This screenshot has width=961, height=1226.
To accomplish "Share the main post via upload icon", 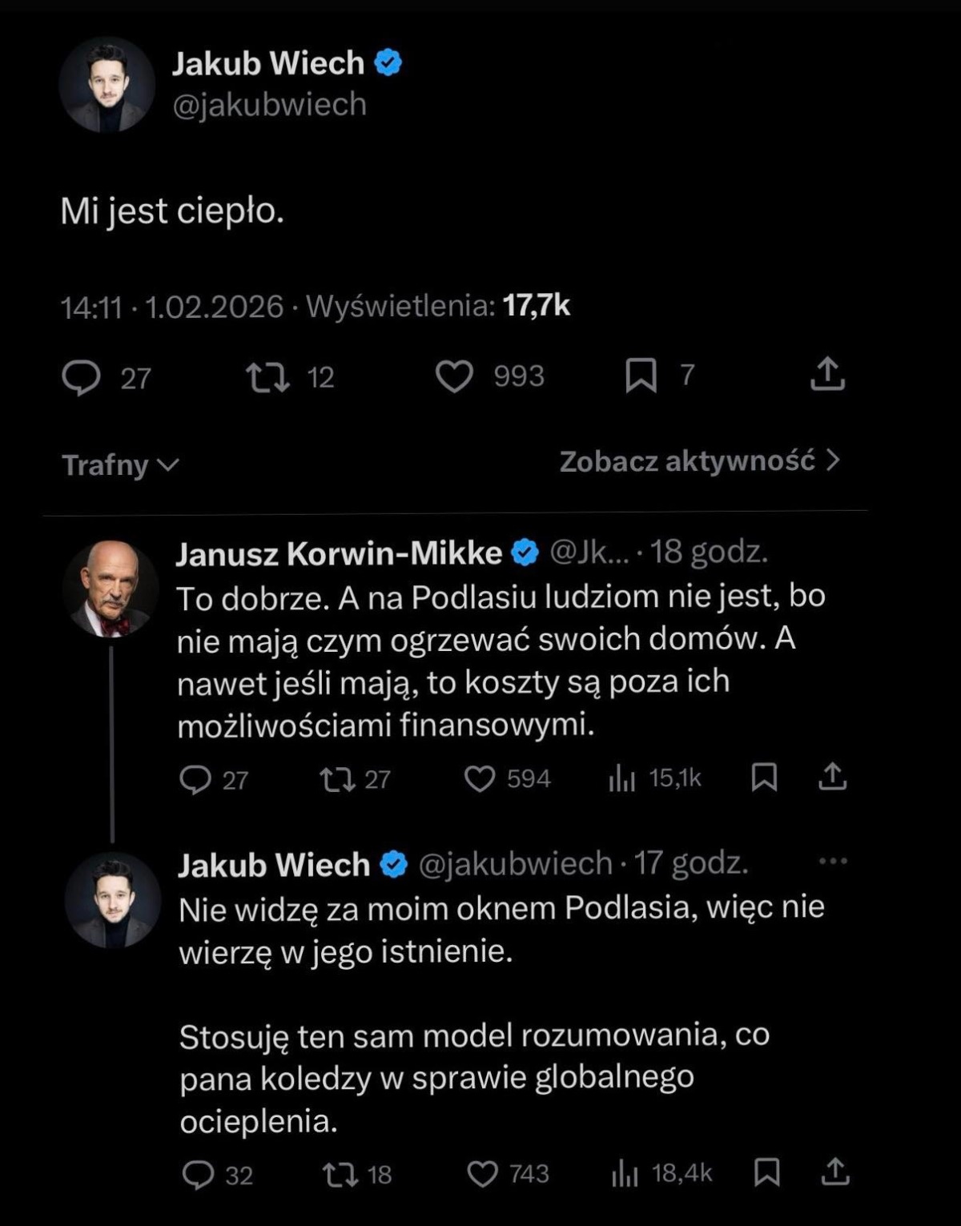I will tap(827, 375).
